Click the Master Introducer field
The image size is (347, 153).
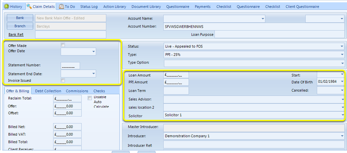tap(254, 128)
